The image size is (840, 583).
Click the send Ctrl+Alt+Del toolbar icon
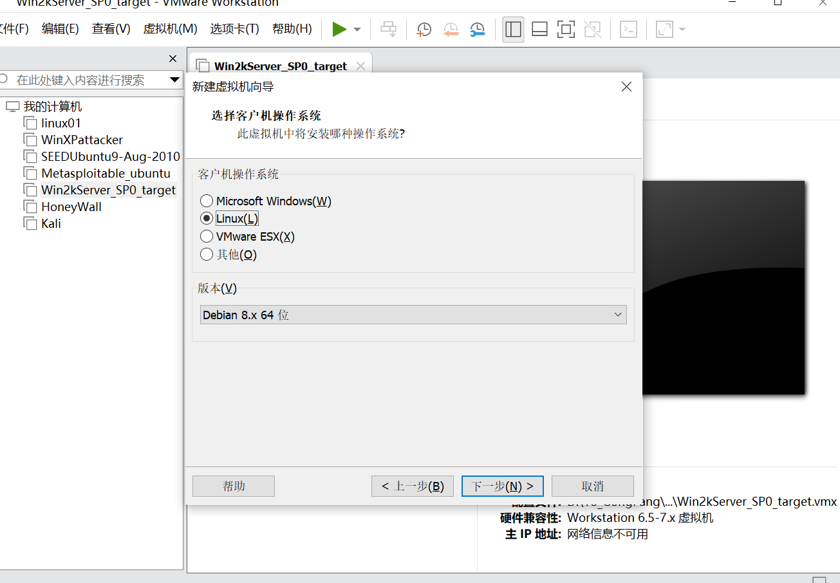click(x=389, y=30)
